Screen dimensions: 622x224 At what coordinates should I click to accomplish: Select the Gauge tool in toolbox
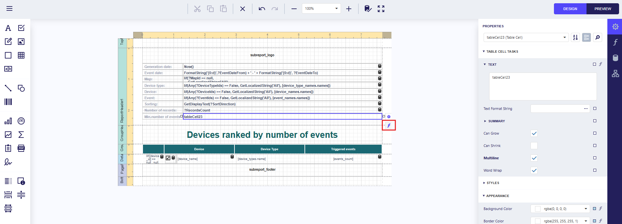click(21, 121)
